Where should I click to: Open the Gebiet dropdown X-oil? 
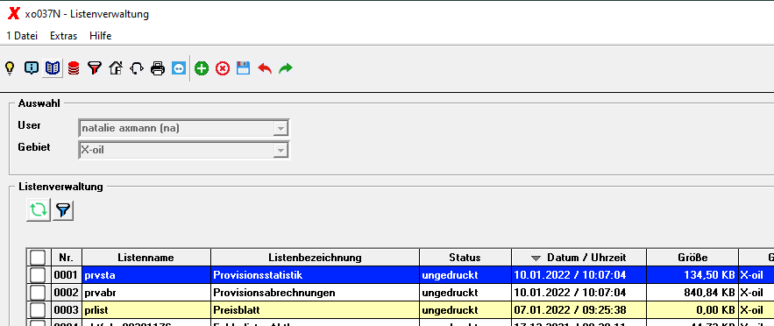[x=183, y=150]
